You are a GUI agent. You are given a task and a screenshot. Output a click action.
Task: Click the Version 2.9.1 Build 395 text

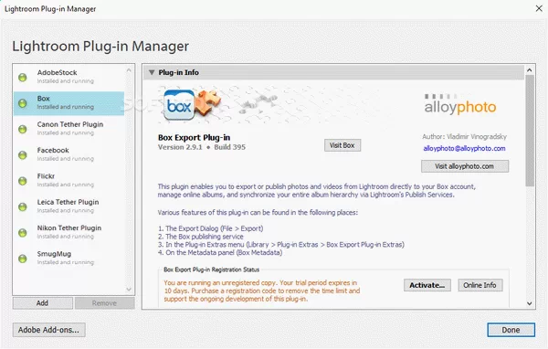click(202, 147)
